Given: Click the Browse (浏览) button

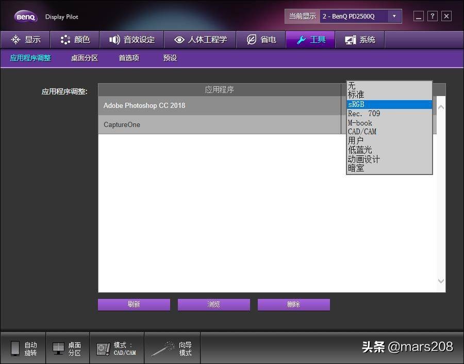Looking at the screenshot, I should click(213, 305).
